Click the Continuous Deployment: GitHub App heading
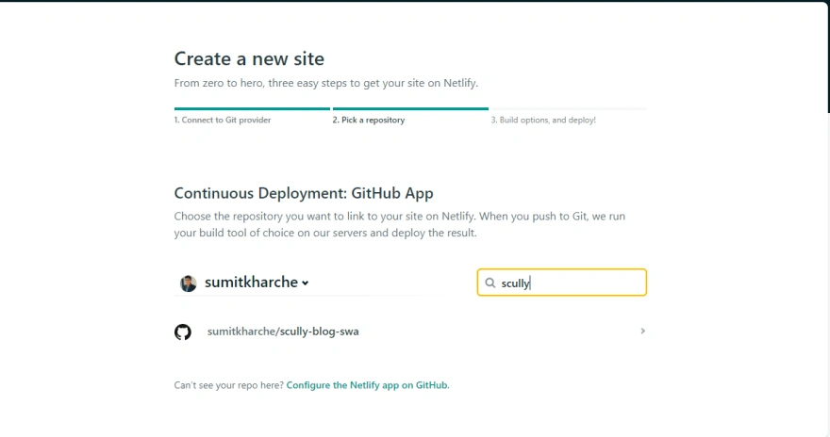The width and height of the screenshot is (830, 437). [304, 193]
